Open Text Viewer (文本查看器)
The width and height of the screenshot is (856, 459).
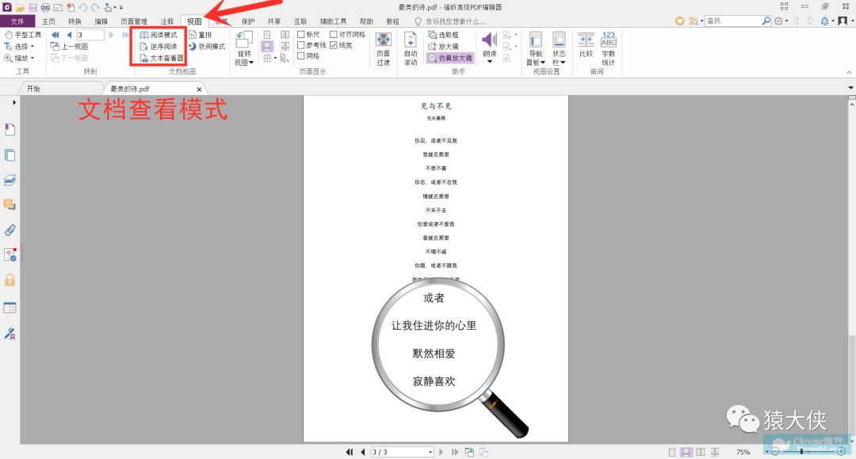[162, 58]
